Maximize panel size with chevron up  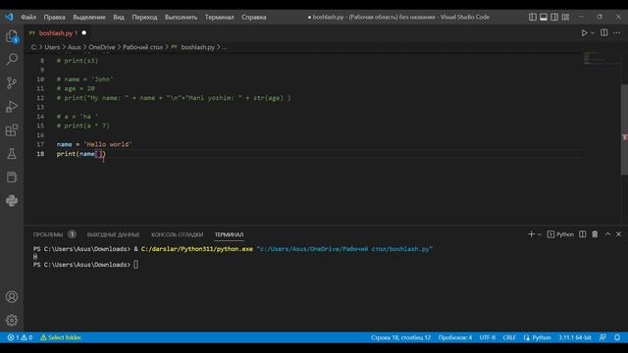click(x=607, y=234)
